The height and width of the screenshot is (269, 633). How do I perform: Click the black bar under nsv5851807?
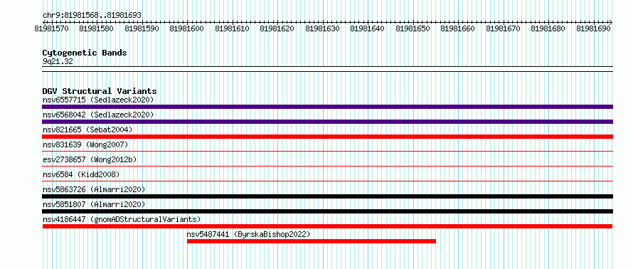pos(327,211)
